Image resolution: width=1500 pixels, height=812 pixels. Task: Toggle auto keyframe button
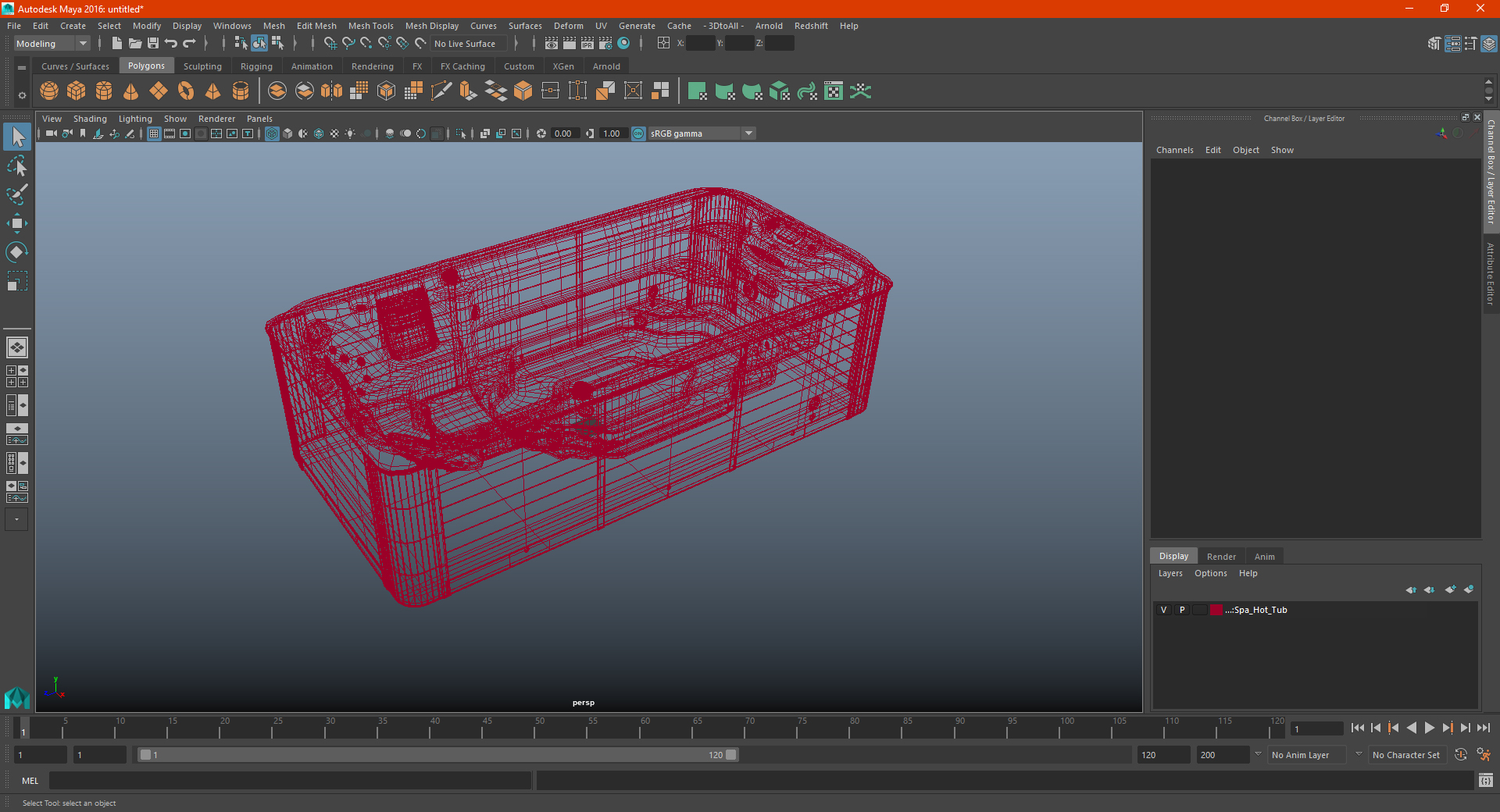coord(1461,755)
